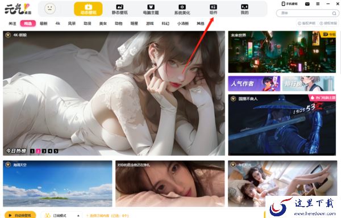Screen dimensions: 341x218
Task: Click the search magnifier icon
Action: pos(334,14)
